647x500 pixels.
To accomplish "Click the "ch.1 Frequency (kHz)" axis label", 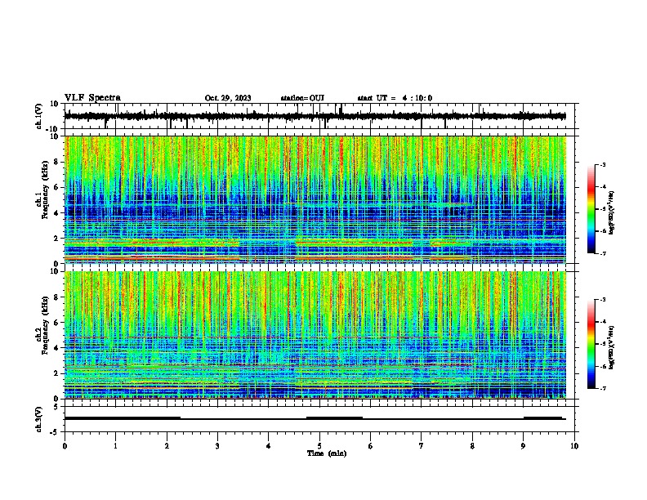I will 43,190.
